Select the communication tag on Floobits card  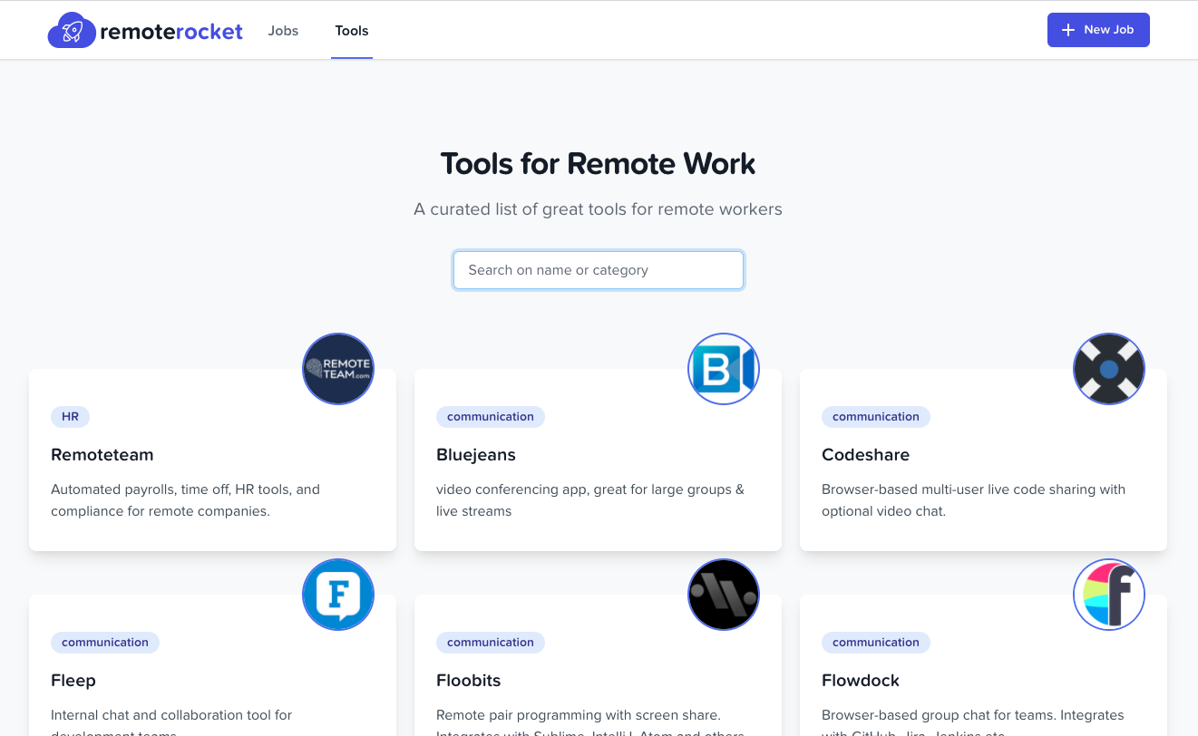coord(491,643)
